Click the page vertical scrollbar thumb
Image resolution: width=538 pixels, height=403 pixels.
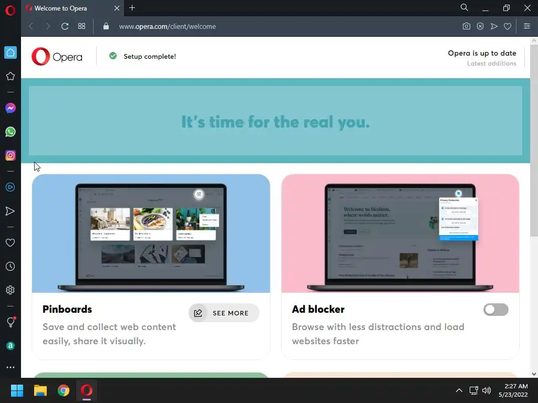[534, 141]
